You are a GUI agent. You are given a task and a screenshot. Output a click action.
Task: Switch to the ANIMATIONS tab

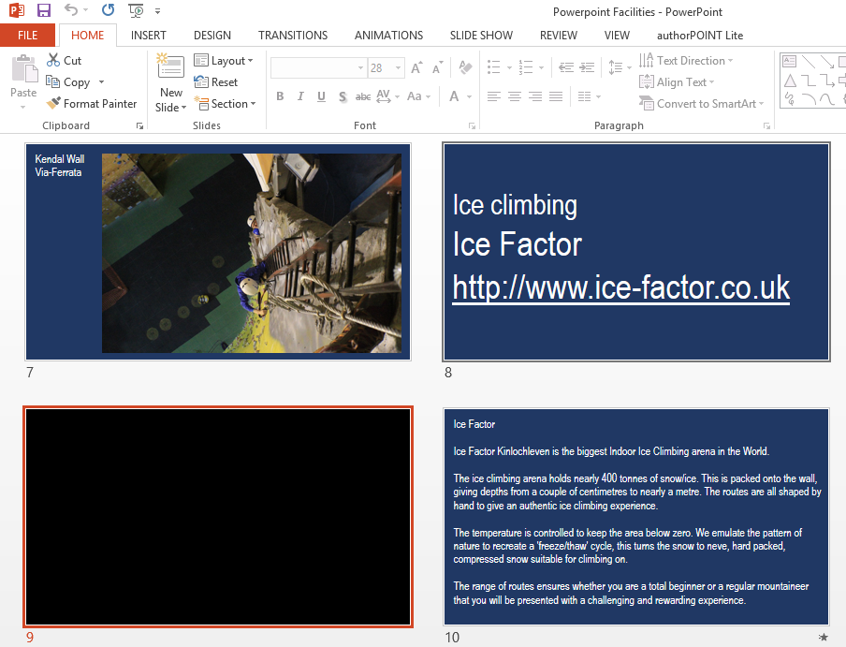tap(388, 35)
